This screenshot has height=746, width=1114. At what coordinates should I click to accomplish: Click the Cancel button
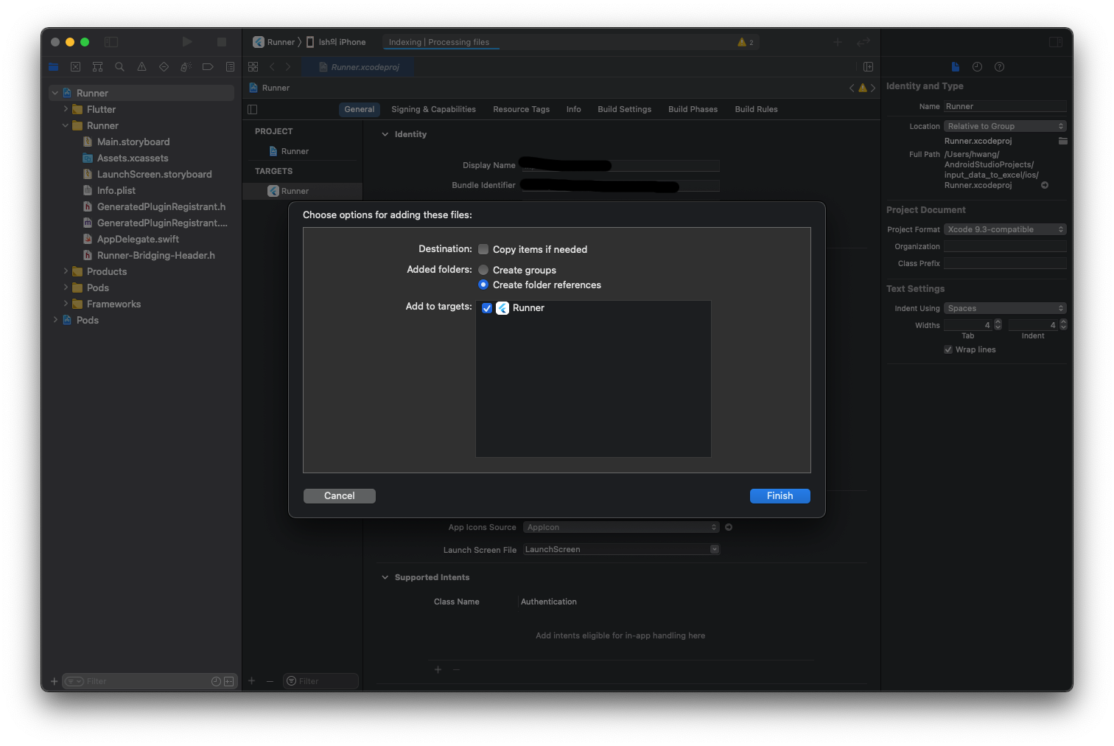(340, 496)
